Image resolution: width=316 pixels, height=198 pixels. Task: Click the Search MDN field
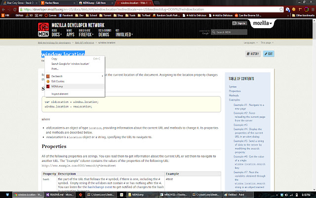click(x=229, y=32)
